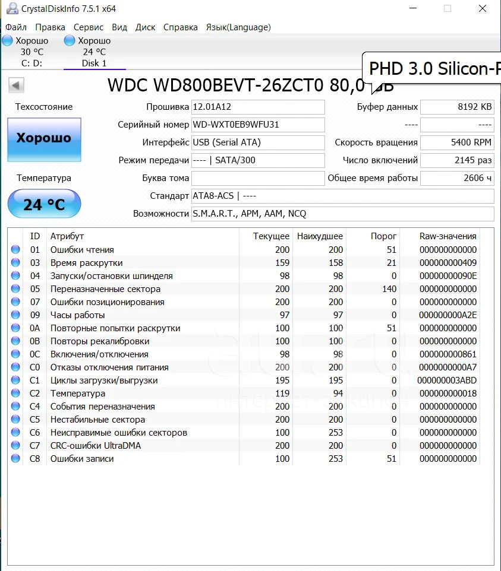Click status dot for 07 Ошибки позиционирования
501x571 pixels.
coord(15,302)
